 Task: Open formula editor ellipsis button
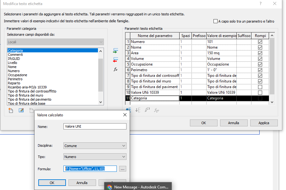click(x=122, y=169)
